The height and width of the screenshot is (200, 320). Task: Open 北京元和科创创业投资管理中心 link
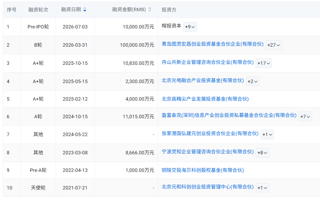208,187
